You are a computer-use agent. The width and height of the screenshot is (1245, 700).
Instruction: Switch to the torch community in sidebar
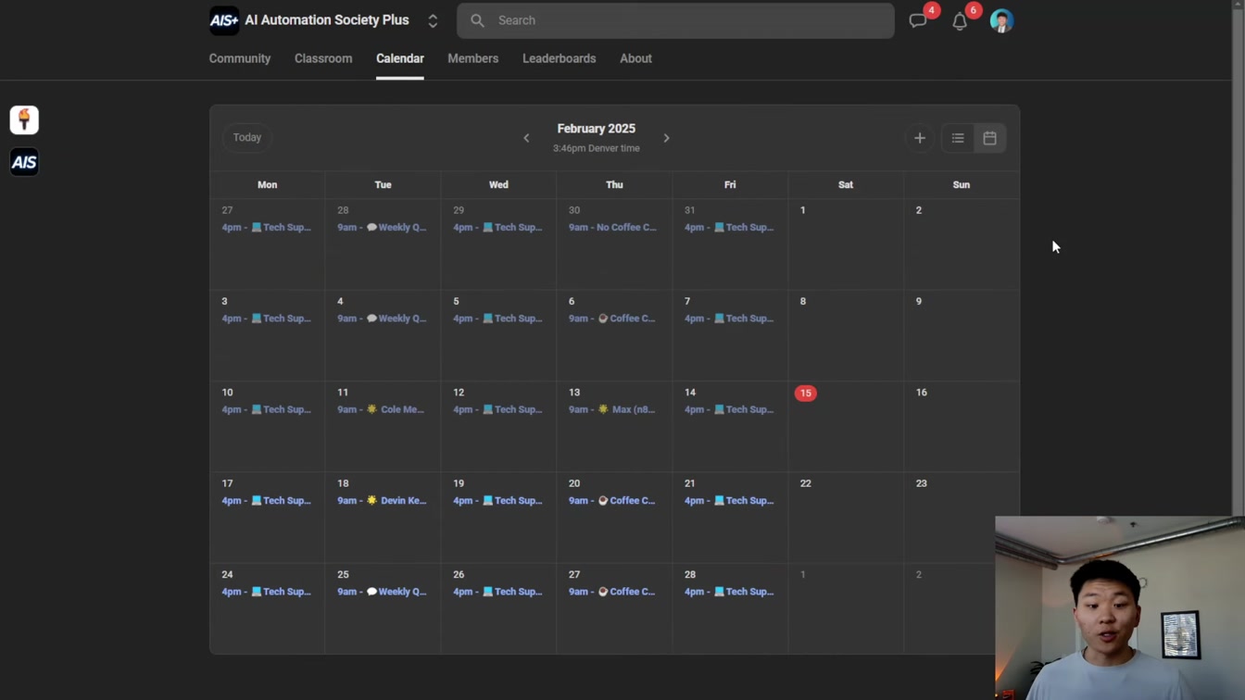point(24,119)
